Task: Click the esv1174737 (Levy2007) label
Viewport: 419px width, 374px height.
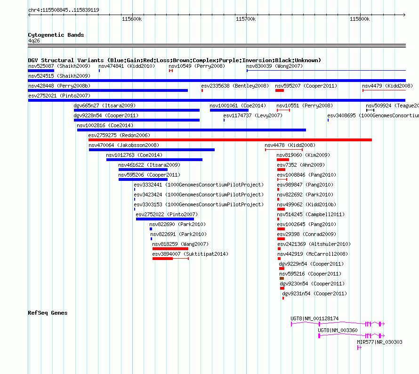Action: click(x=253, y=115)
